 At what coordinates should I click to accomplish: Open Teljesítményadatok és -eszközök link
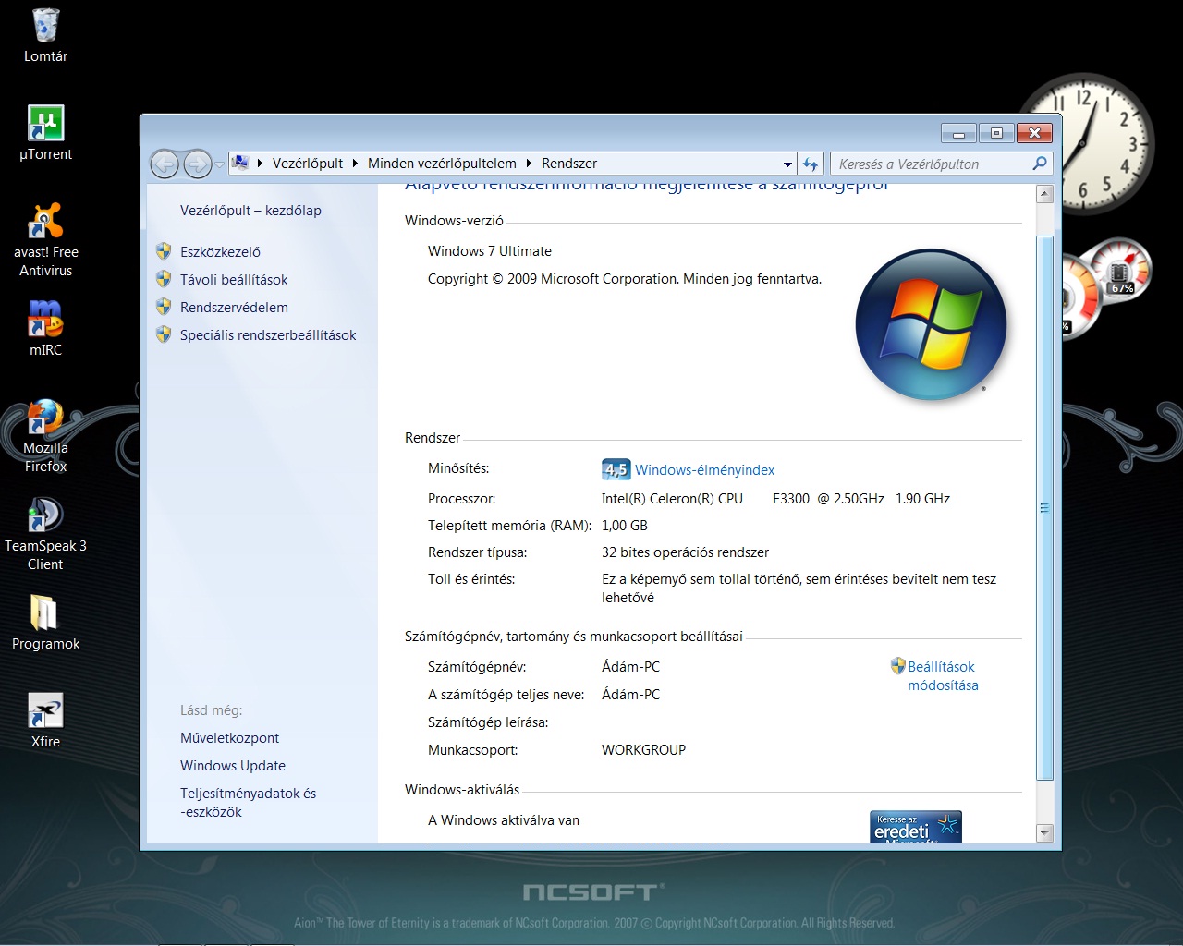click(x=248, y=803)
